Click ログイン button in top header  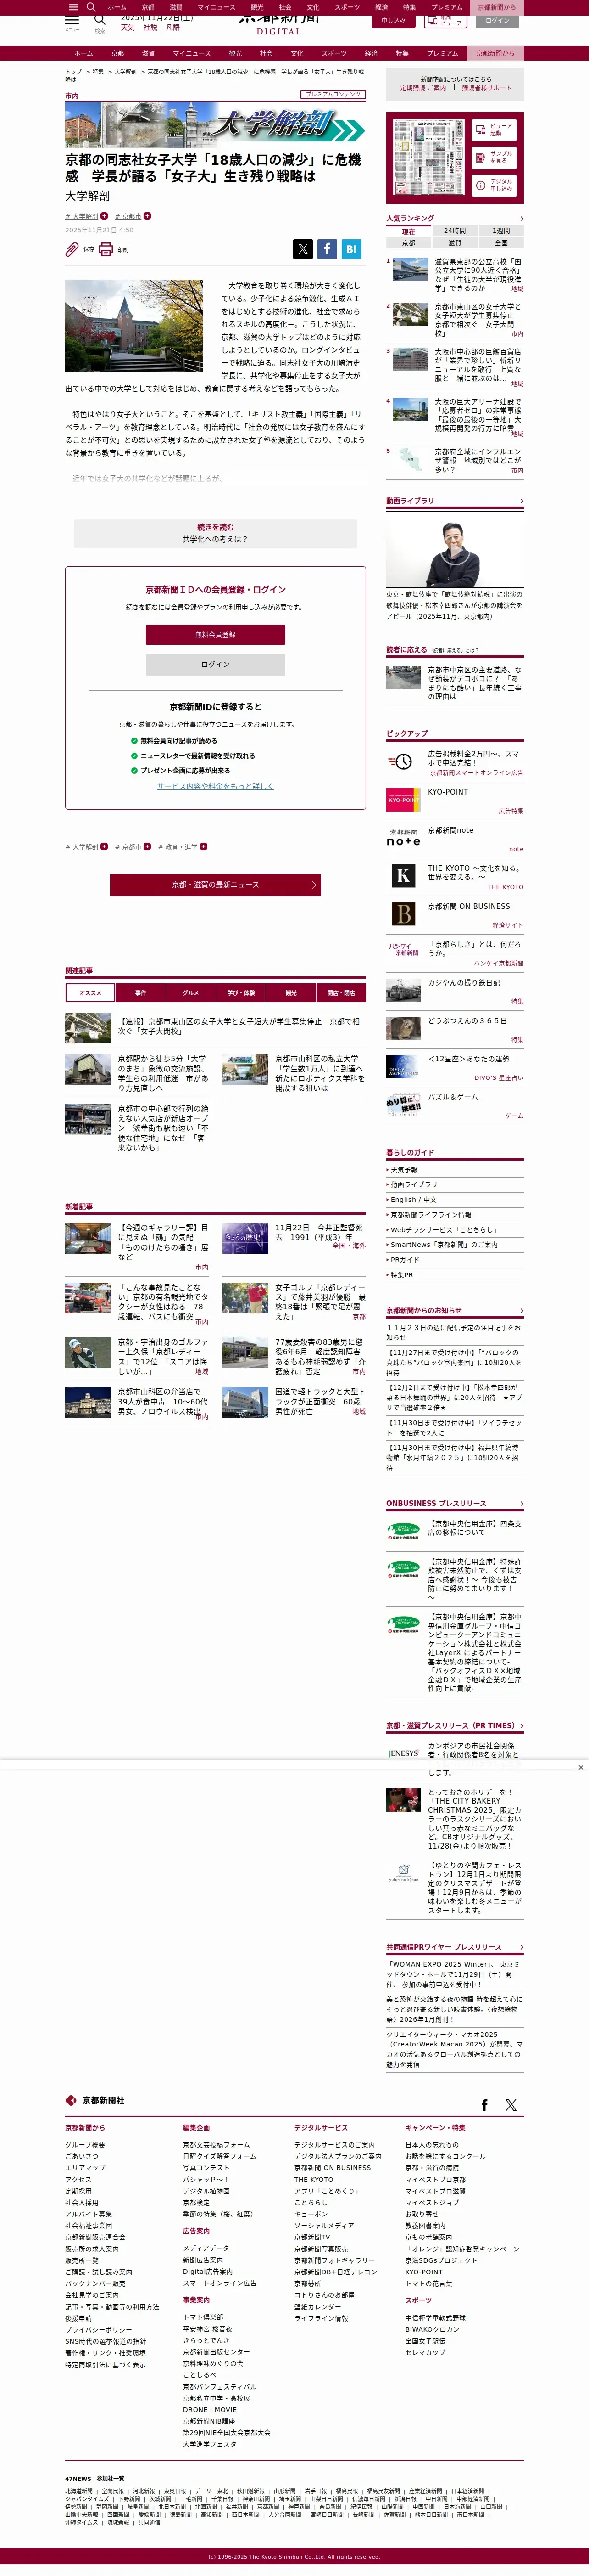tap(497, 20)
